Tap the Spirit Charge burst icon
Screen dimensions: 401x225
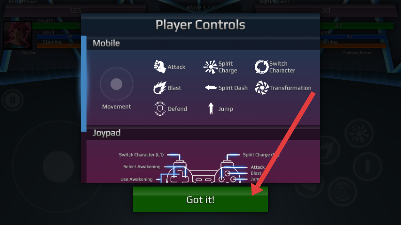pos(211,67)
